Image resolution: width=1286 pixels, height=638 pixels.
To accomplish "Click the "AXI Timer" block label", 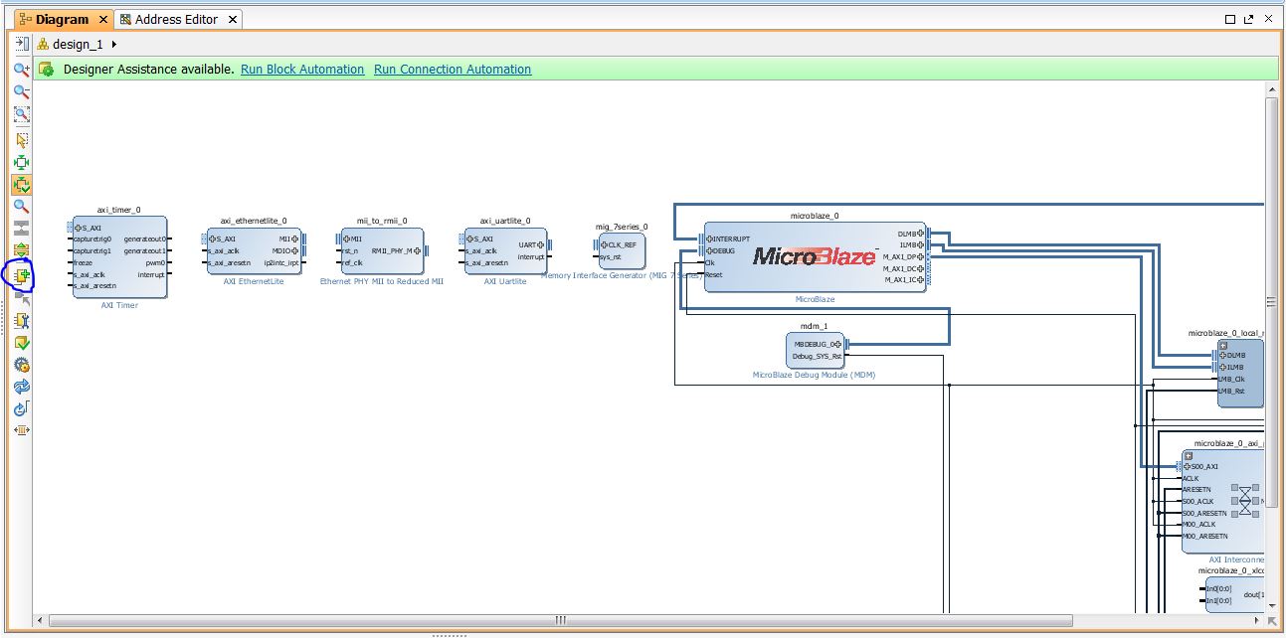I will 119,305.
